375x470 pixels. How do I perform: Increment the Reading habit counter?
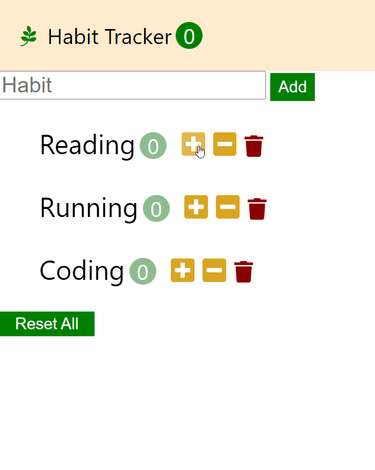click(x=194, y=144)
